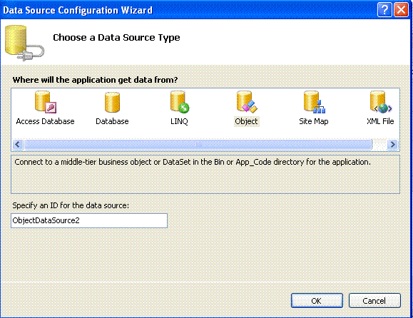Open help with the question mark button

click(384, 10)
